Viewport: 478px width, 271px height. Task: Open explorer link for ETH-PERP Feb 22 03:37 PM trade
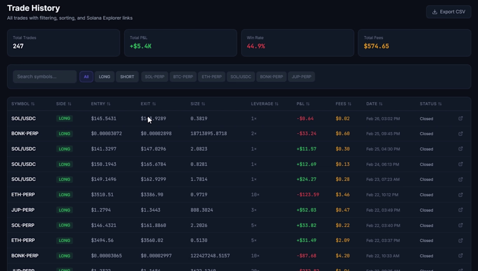pos(461,240)
